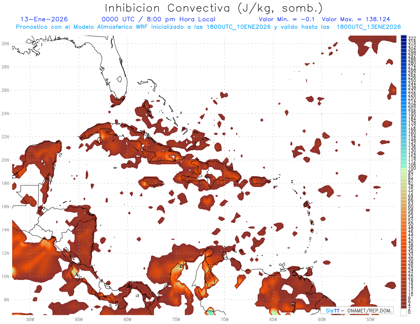Click the '26N' latitude label
This screenshot has height=324, width=420.
tap(6, 90)
